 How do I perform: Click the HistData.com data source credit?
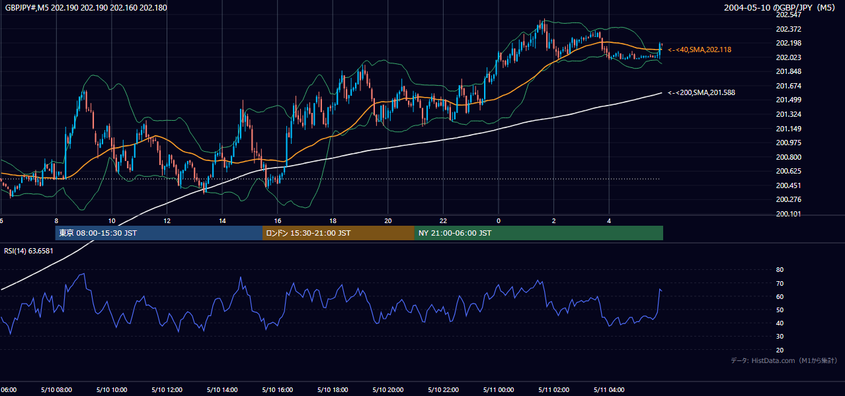(x=784, y=360)
